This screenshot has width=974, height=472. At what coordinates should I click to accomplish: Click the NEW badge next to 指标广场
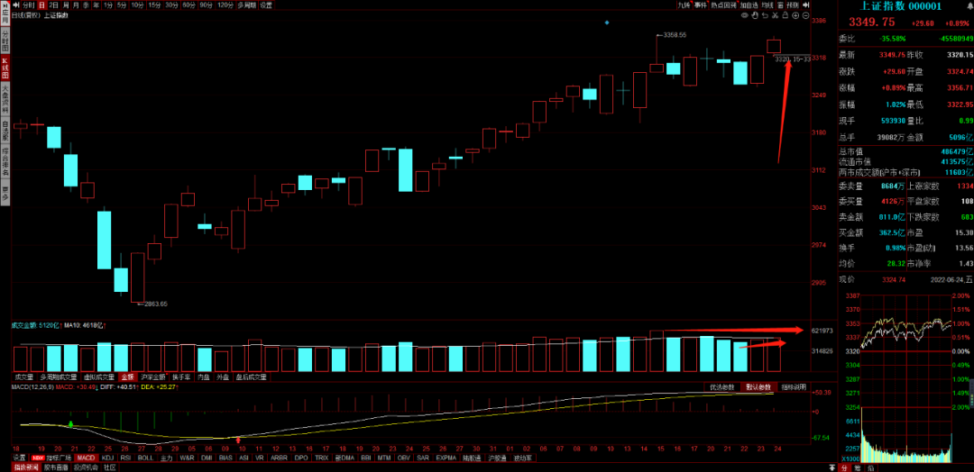[38, 458]
